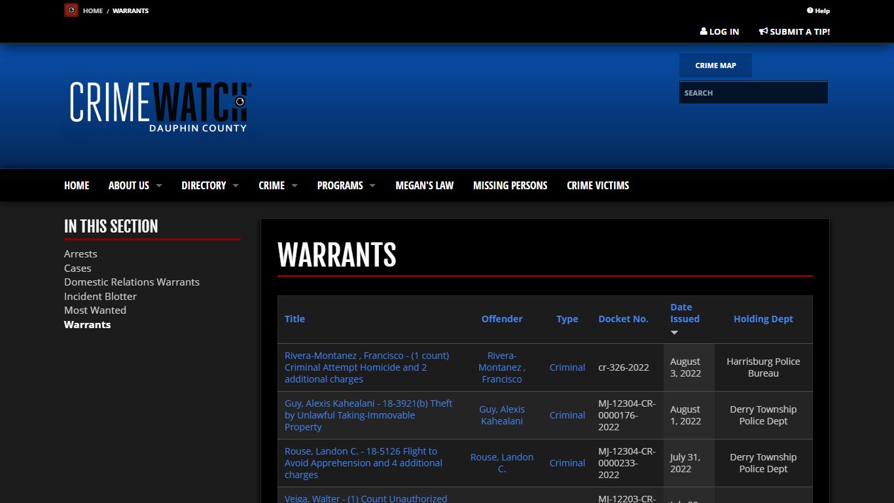Image resolution: width=894 pixels, height=503 pixels.
Task: Open Domestic Relations Warrants sidebar link
Action: click(132, 282)
